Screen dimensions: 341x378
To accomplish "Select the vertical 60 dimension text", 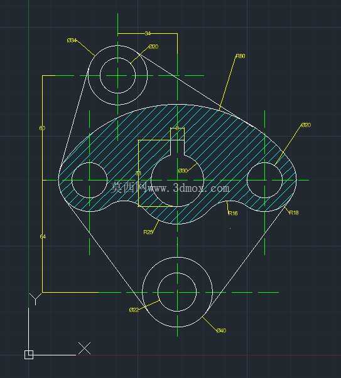I will (x=42, y=128).
